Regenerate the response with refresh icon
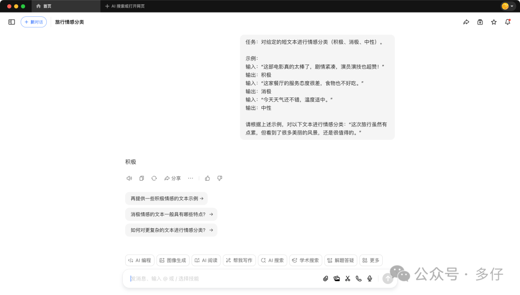 point(154,178)
